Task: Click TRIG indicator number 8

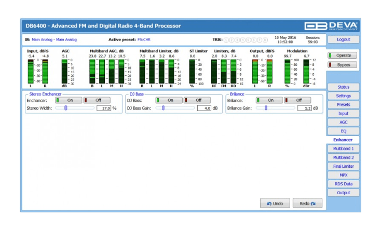Action: click(265, 39)
